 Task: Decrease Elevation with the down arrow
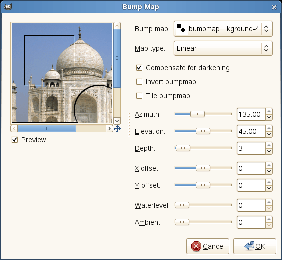pos(269,134)
